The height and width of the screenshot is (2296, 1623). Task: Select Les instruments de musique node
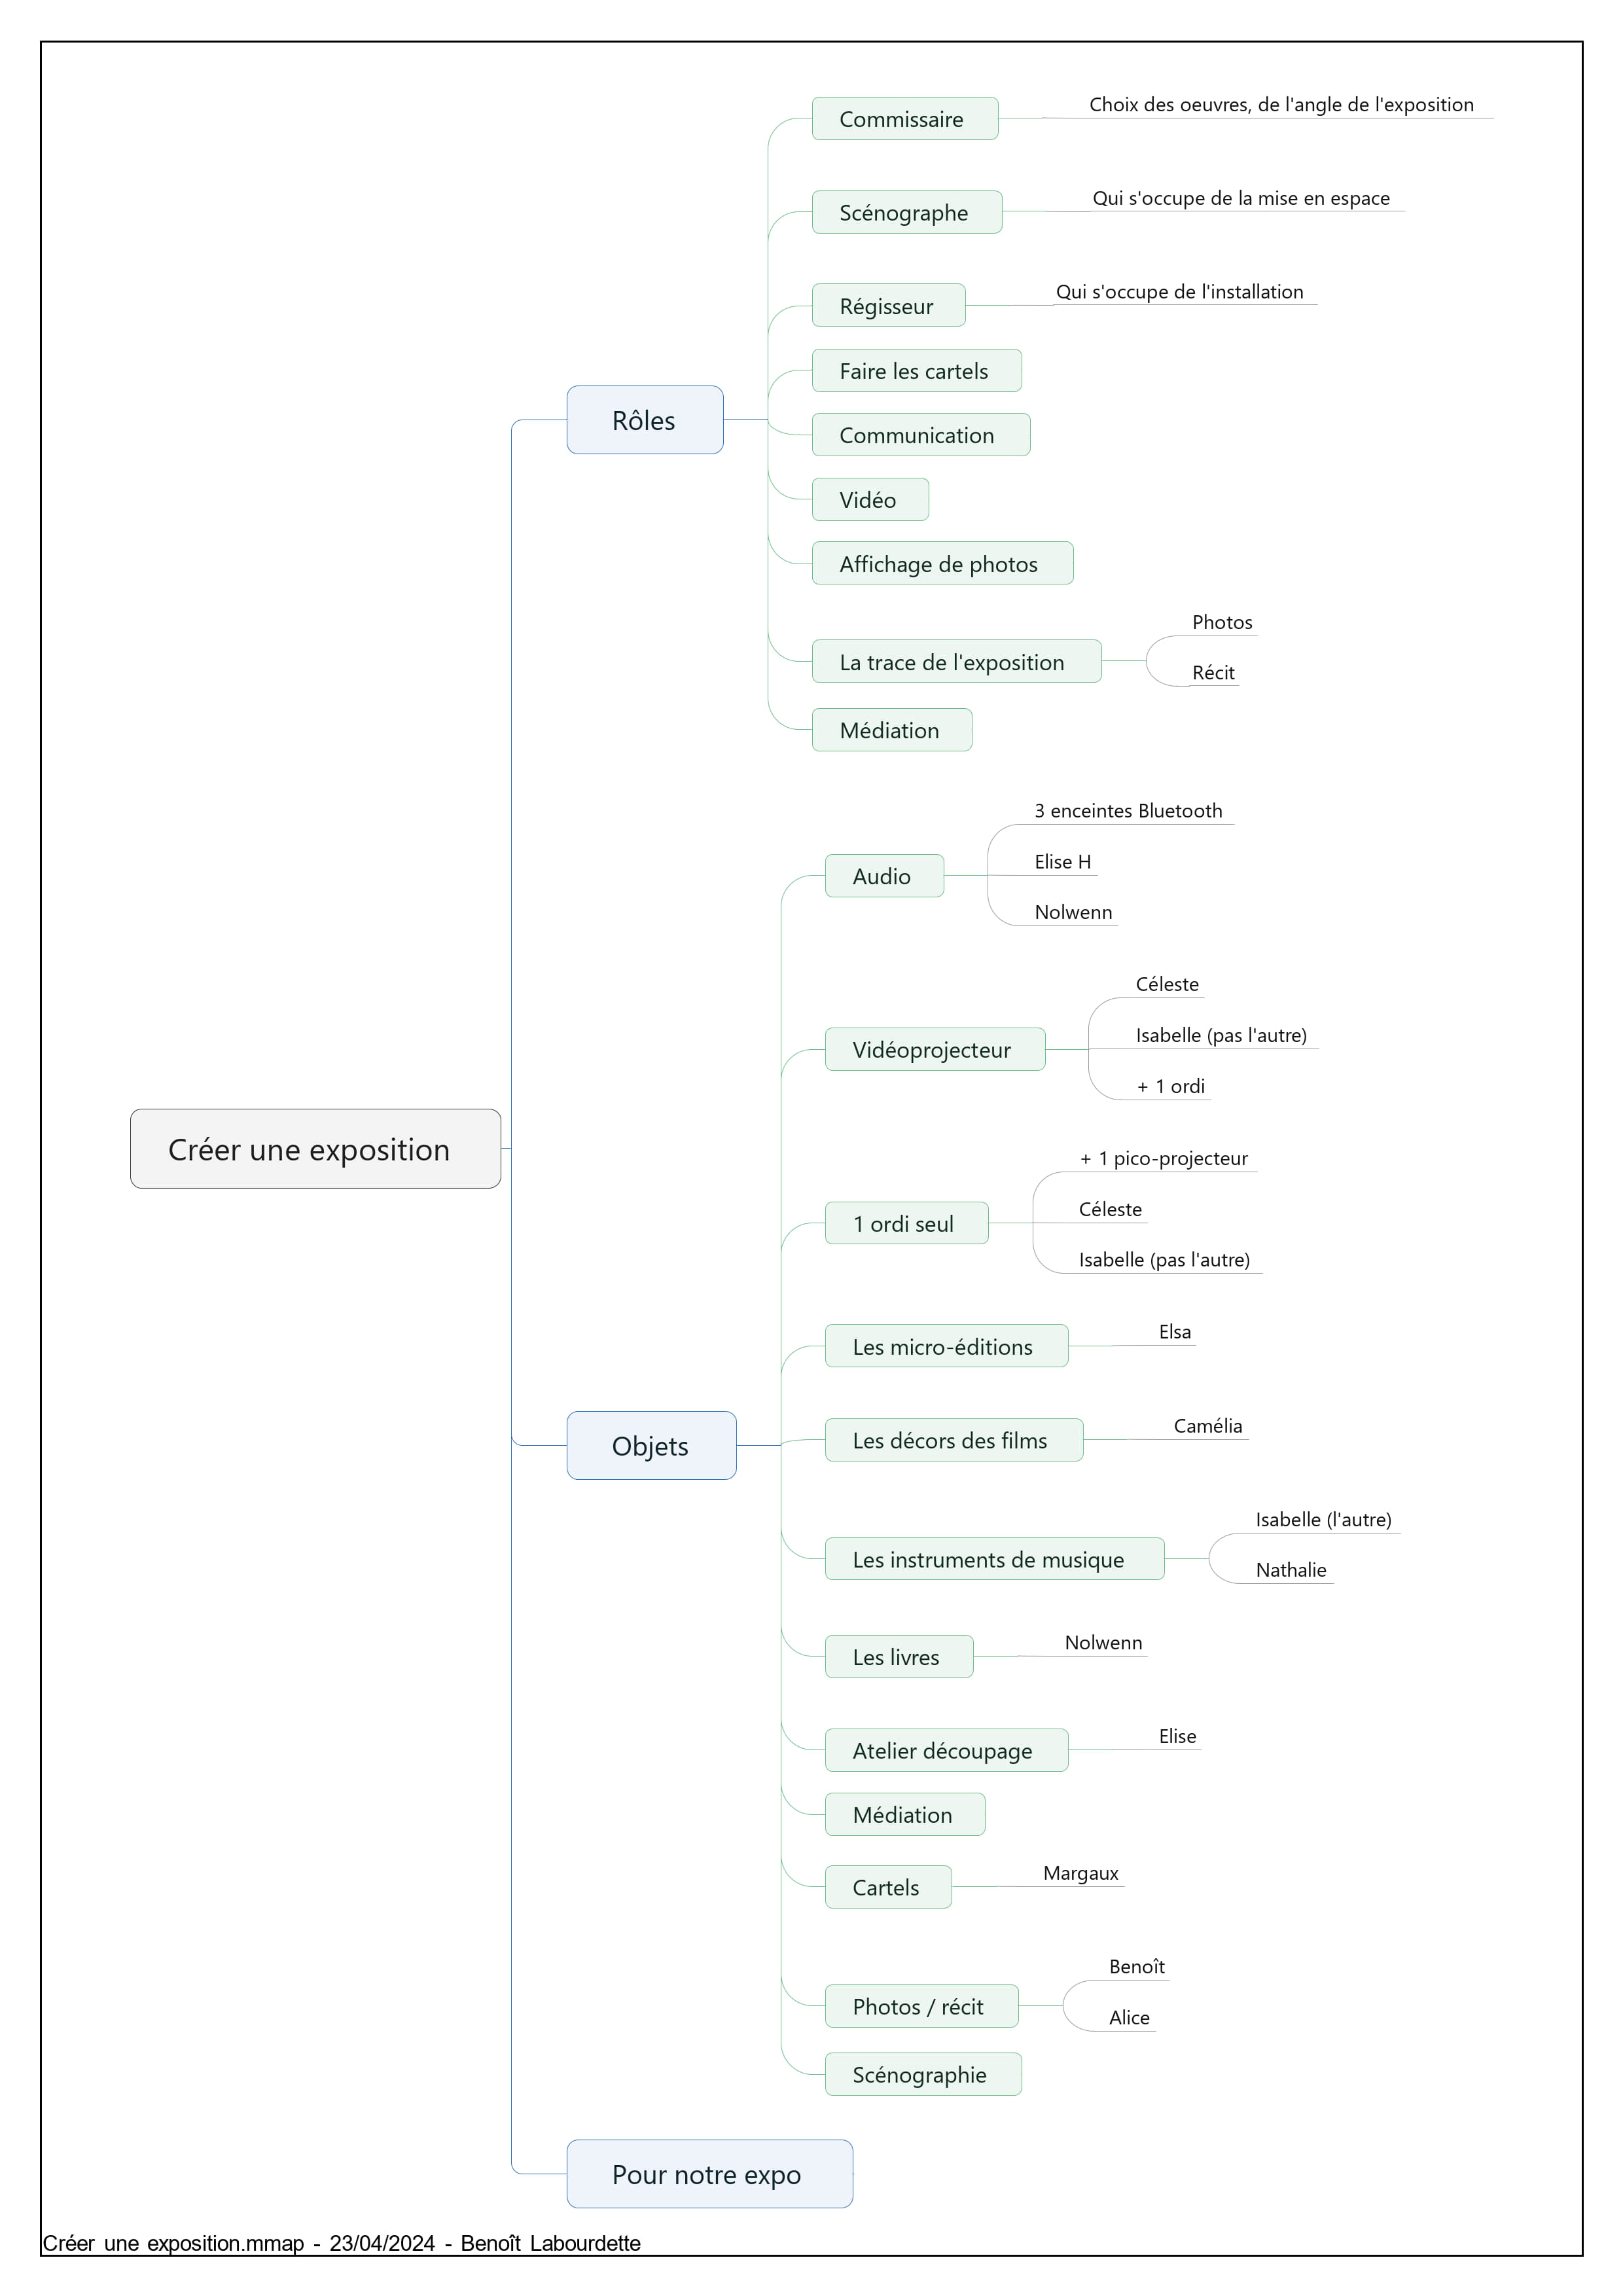click(x=994, y=1558)
